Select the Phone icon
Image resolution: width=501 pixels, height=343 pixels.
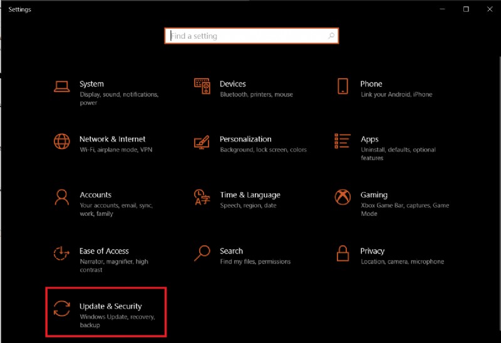343,86
